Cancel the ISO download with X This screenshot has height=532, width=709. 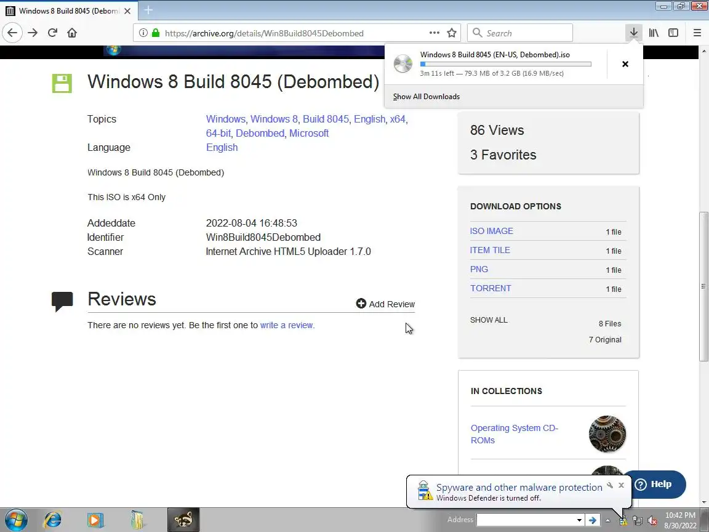pos(625,64)
